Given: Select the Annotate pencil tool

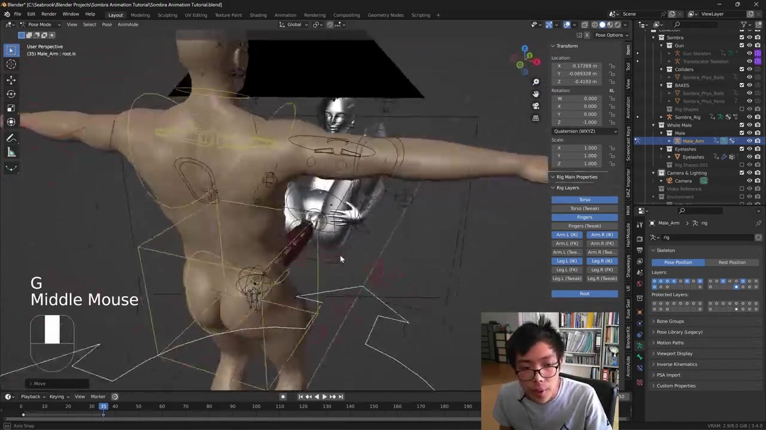Looking at the screenshot, I should click(11, 138).
